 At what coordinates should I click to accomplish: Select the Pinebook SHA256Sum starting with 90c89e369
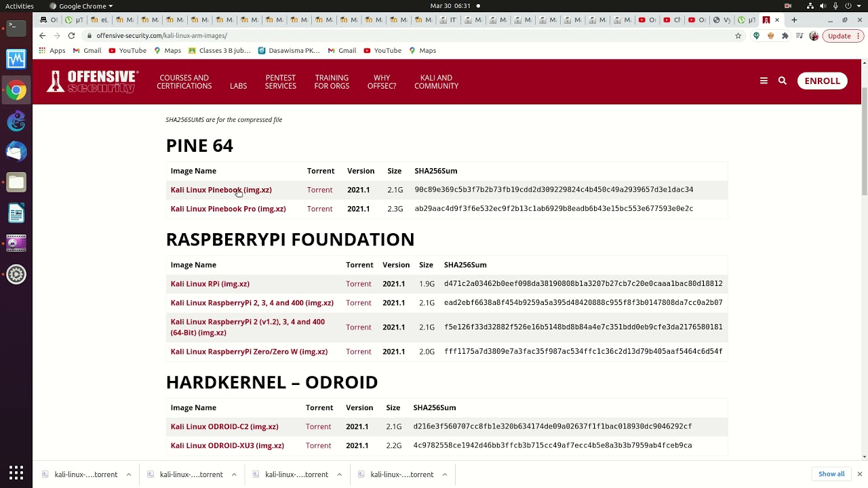[x=554, y=190]
